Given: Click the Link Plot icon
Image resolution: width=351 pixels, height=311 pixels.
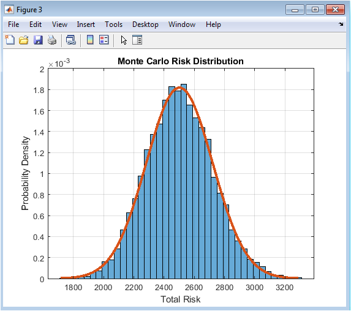Looking at the screenshot, I should click(x=71, y=40).
